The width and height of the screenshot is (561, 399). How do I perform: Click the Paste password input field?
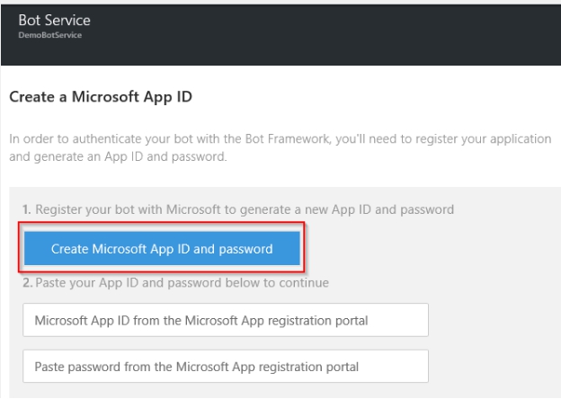click(x=225, y=367)
